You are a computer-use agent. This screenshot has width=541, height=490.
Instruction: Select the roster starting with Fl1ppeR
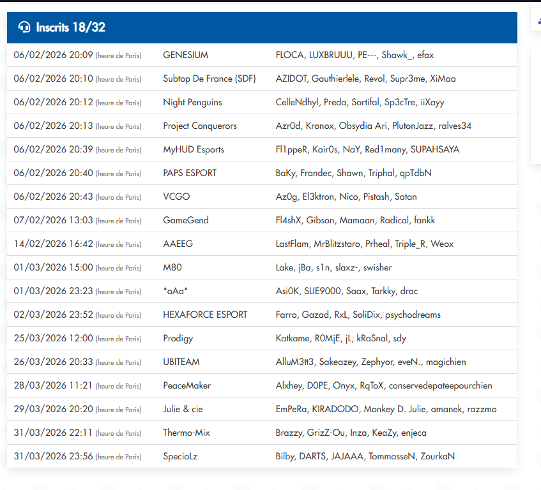[367, 149]
